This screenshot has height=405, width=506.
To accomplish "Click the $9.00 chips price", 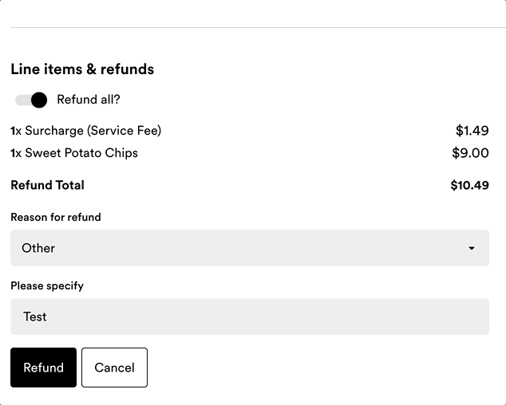I will [471, 153].
